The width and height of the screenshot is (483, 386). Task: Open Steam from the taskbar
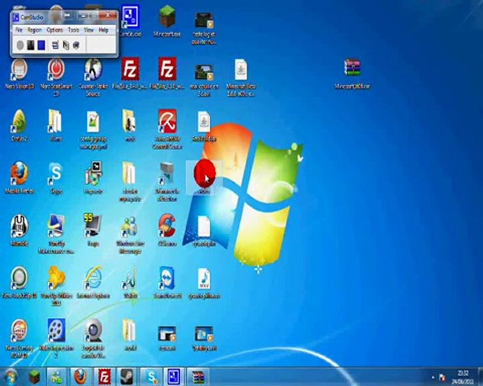click(127, 377)
